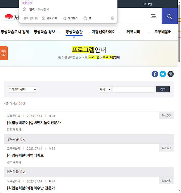
Task: Share page on Facebook
Action: tap(155, 74)
